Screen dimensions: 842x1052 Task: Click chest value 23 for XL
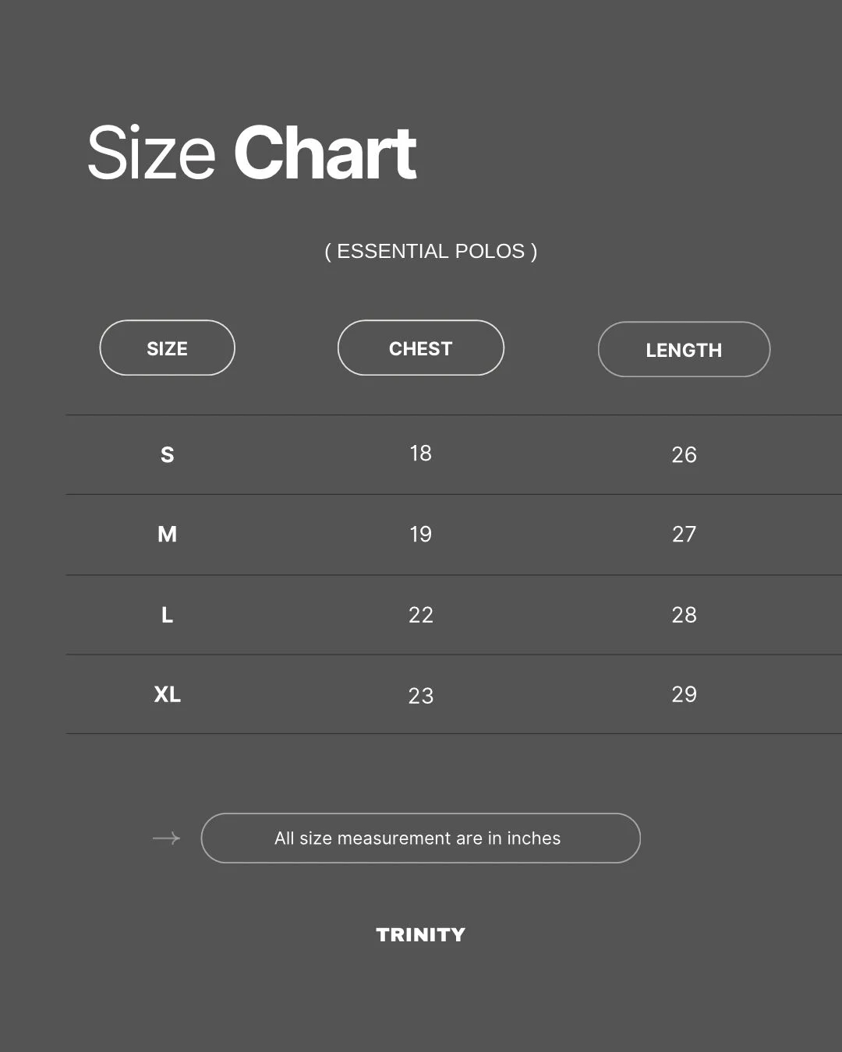pyautogui.click(x=420, y=696)
